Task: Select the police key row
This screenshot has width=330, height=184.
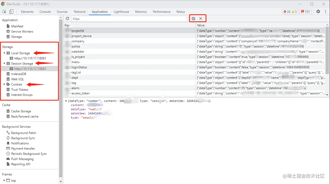Action: point(194,46)
